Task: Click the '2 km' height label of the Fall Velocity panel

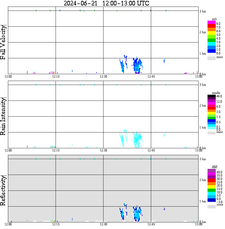Action: (x=203, y=32)
